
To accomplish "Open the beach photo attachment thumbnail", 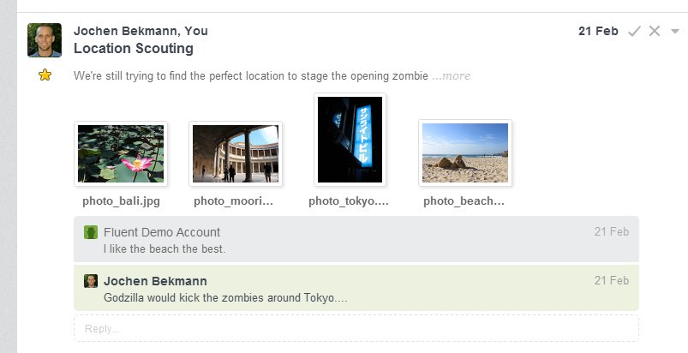I will click(x=465, y=153).
